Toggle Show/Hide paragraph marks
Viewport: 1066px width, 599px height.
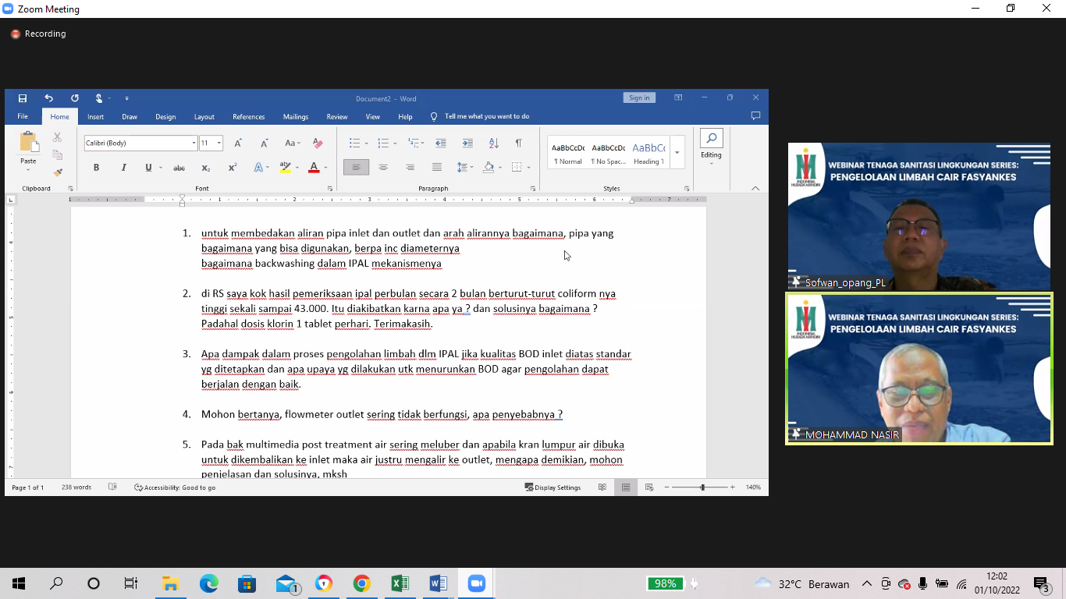pos(518,144)
